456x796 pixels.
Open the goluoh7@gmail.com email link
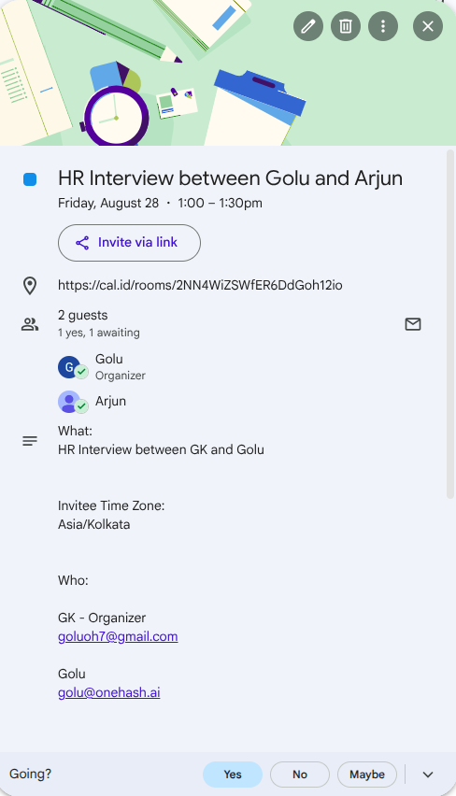click(x=118, y=636)
